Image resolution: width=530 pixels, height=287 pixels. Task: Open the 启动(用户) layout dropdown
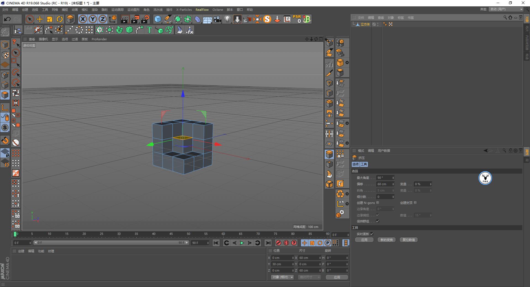pos(505,9)
